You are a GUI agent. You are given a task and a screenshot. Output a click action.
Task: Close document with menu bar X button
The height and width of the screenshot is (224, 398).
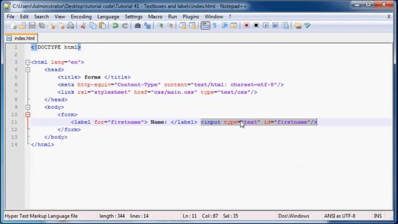tap(389, 17)
